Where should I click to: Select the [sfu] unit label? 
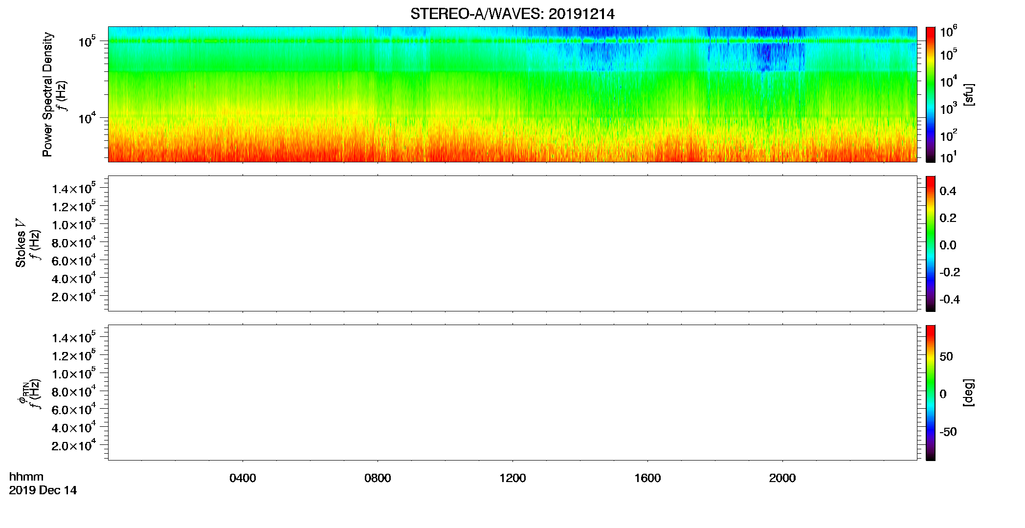point(968,94)
